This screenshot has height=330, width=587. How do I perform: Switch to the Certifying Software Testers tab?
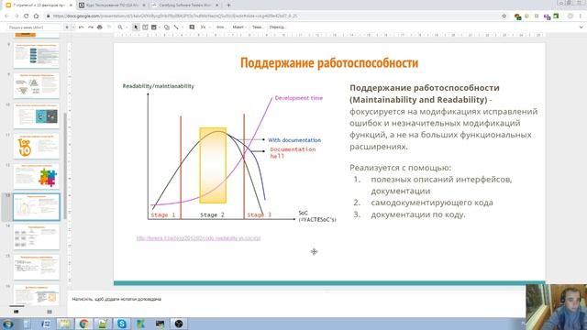click(184, 5)
